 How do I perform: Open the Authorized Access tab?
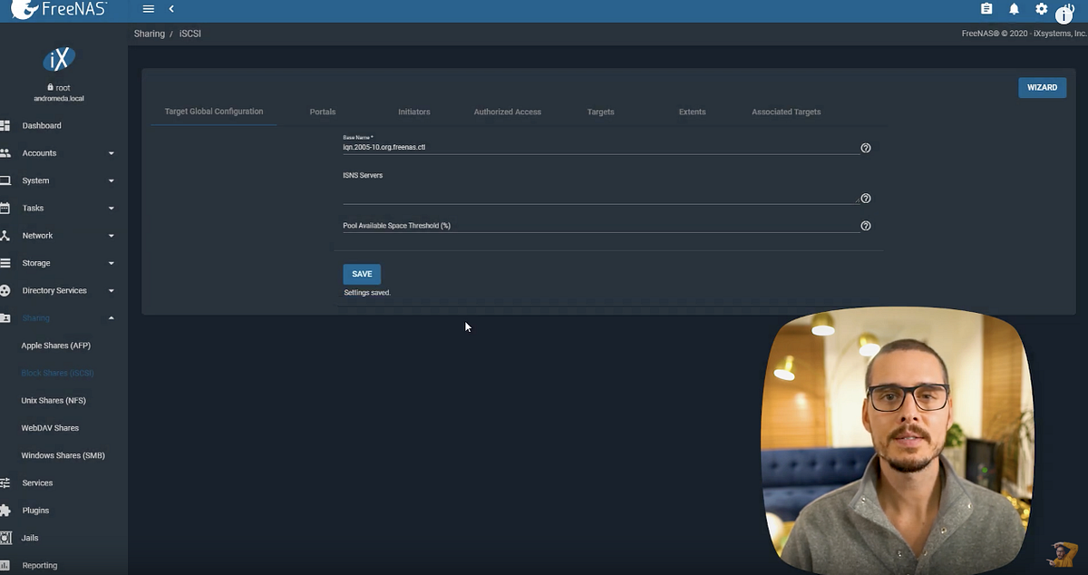point(505,112)
